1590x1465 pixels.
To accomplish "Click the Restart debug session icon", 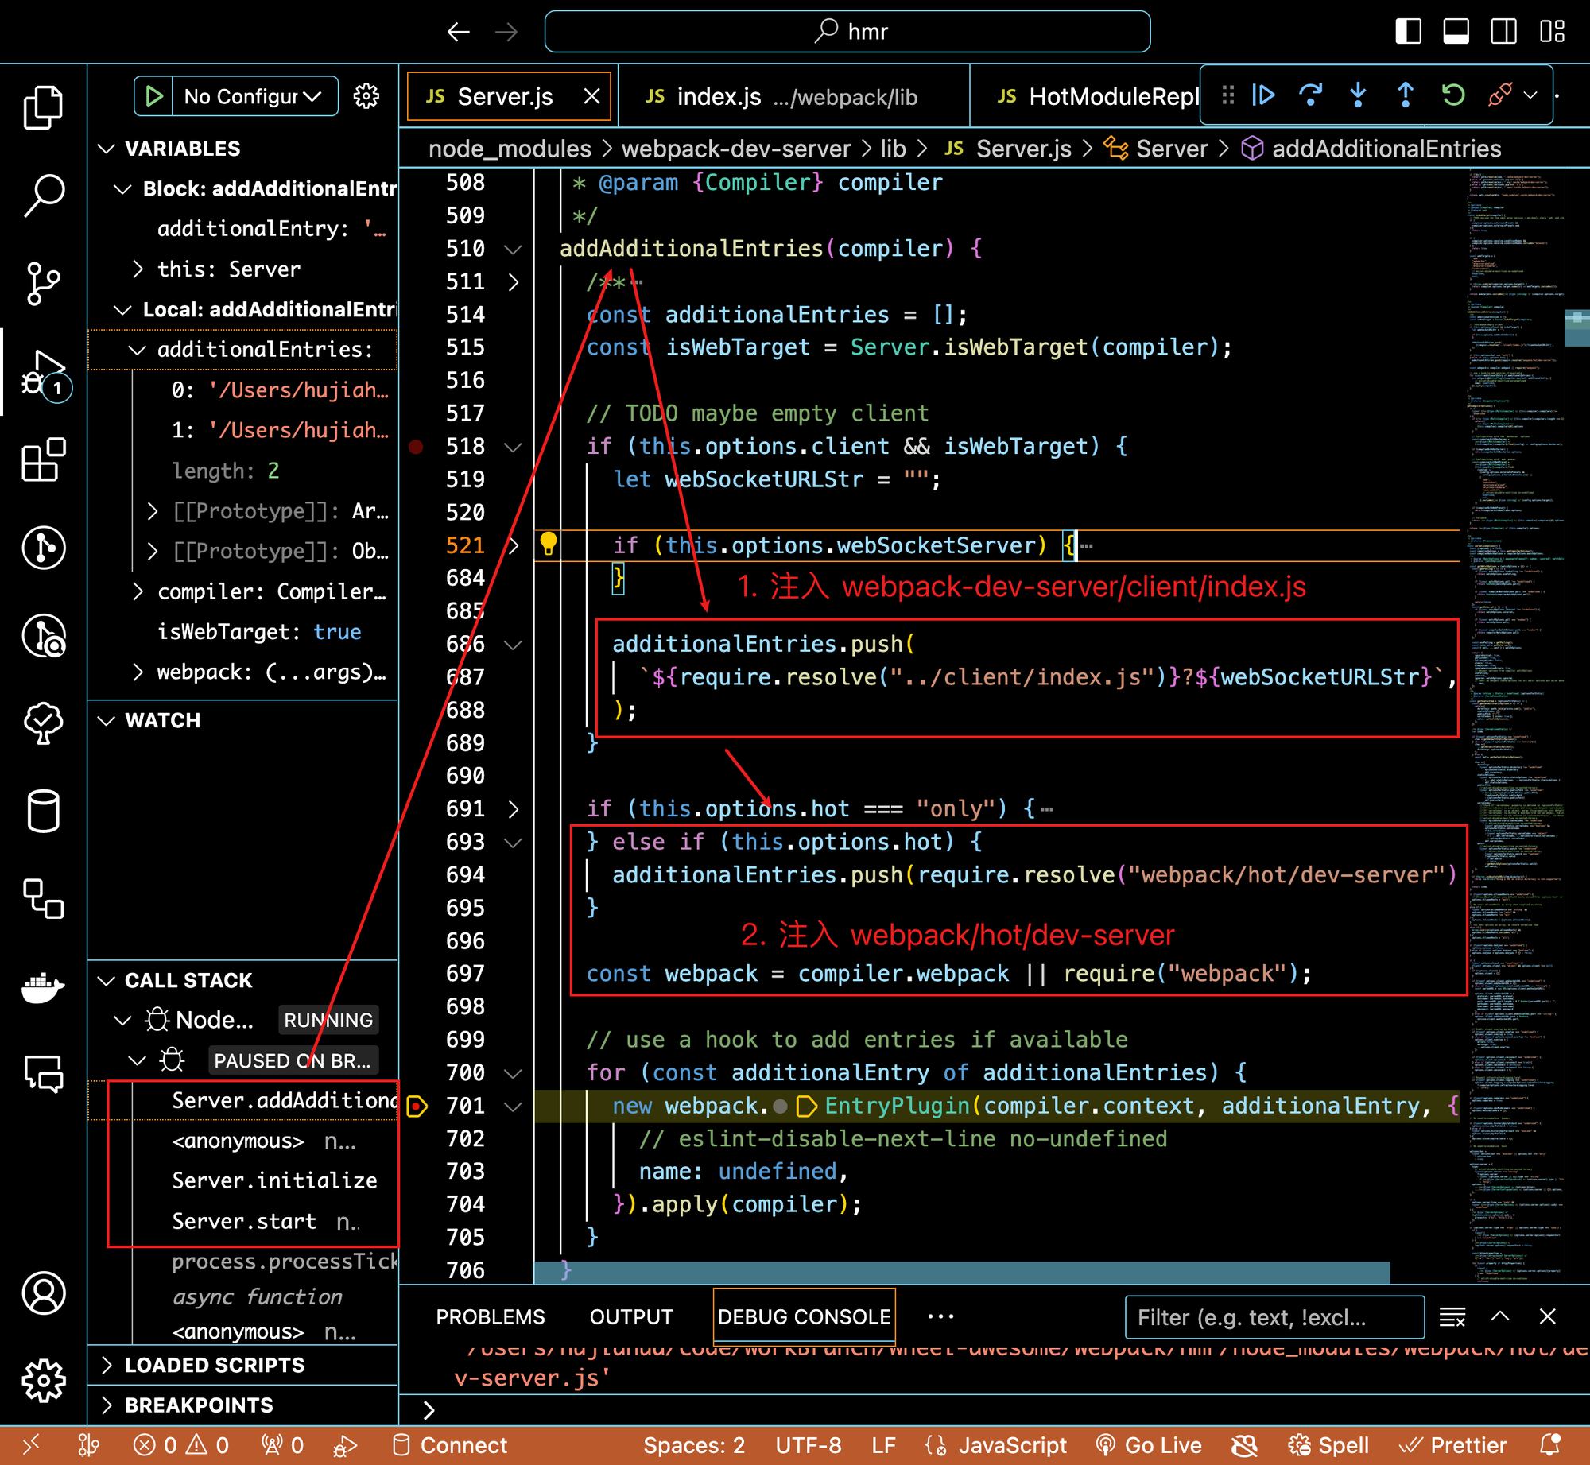I will (1452, 95).
